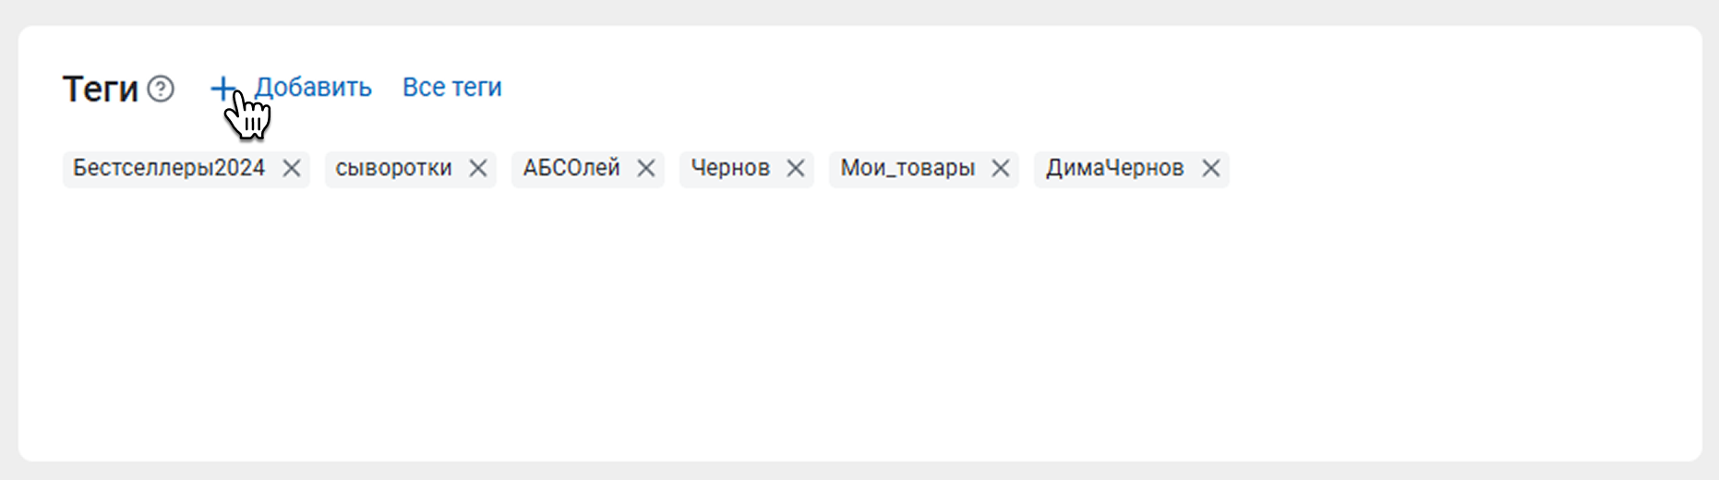Click the сыворотки tag text
Screen dimensions: 1719x480
[x=393, y=168]
